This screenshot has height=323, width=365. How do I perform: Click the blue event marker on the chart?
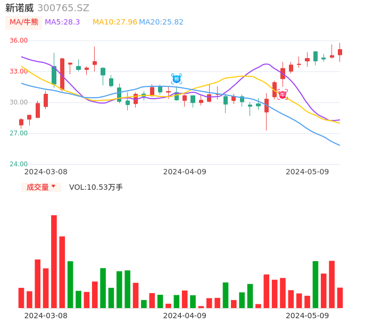tap(177, 79)
